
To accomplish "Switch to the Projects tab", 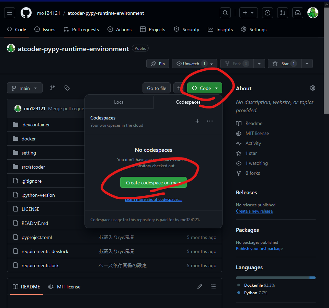I will coord(153,30).
